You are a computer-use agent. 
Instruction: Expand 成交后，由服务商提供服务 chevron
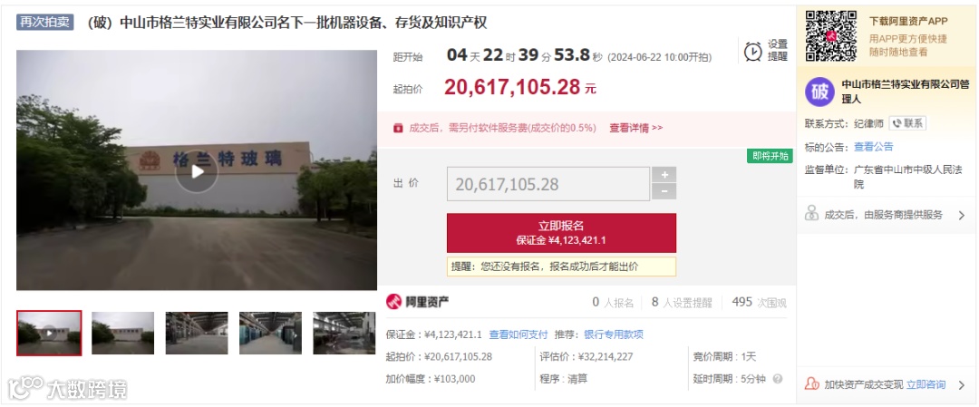pyautogui.click(x=962, y=216)
